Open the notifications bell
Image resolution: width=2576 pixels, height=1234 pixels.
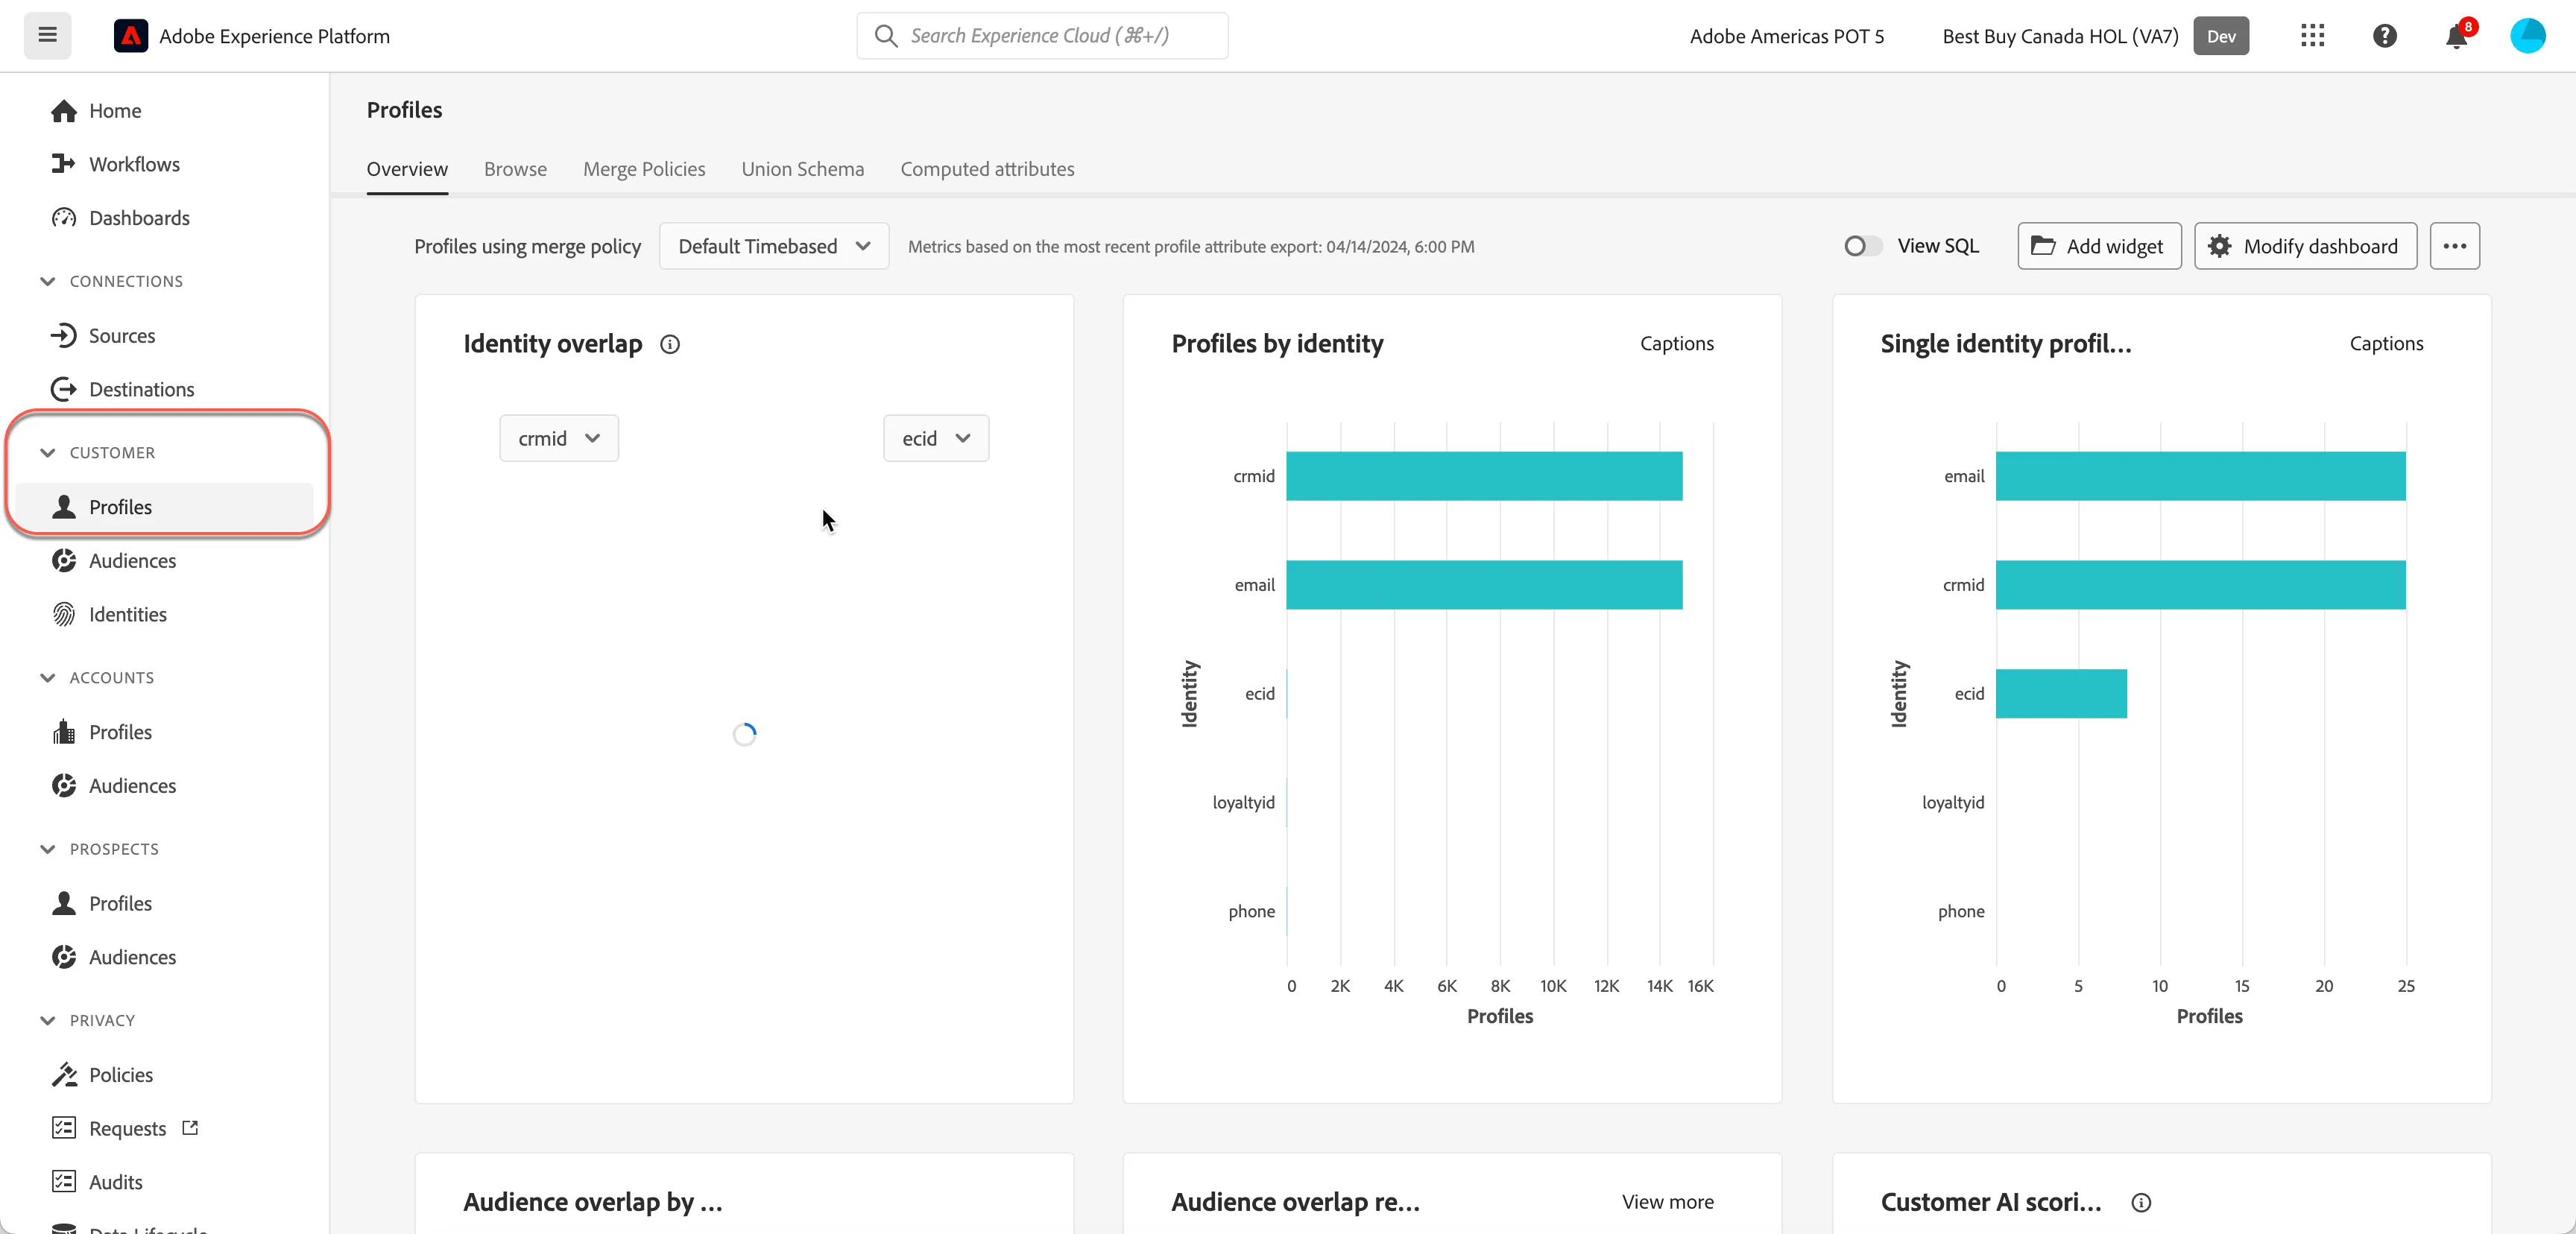pos(2456,36)
